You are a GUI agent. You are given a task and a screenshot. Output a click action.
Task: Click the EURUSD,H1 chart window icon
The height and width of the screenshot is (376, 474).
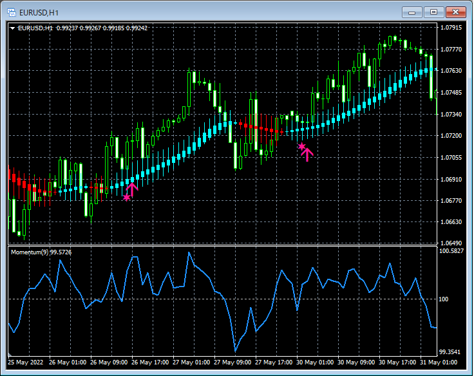(x=12, y=12)
